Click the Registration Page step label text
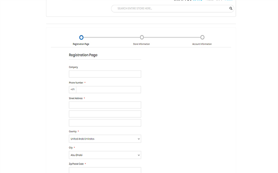The width and height of the screenshot is (278, 173). 81,44
